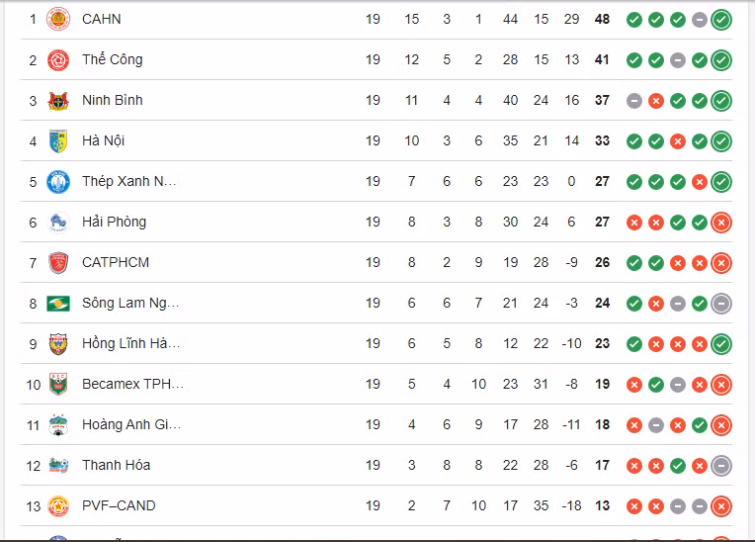Open the Hoàng Anh Gia Lai team link
The height and width of the screenshot is (542, 755).
click(130, 424)
